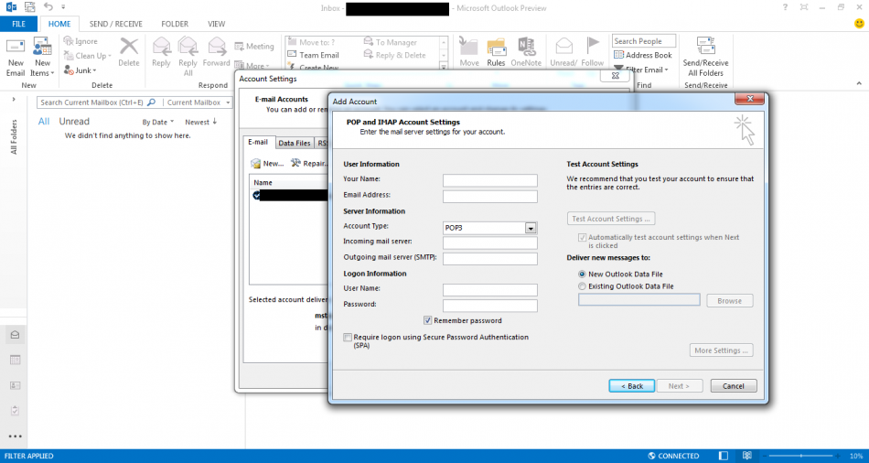Open the FILE tab
Screen dimensions: 869x463
click(x=19, y=24)
